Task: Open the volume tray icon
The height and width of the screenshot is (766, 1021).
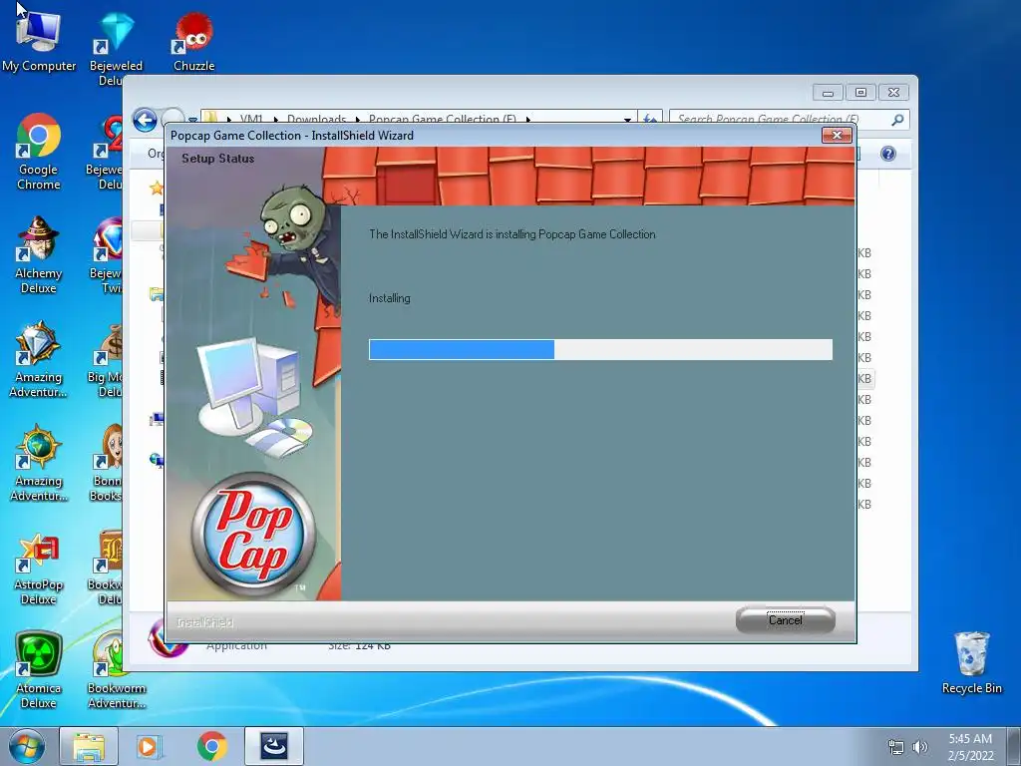Action: 920,747
